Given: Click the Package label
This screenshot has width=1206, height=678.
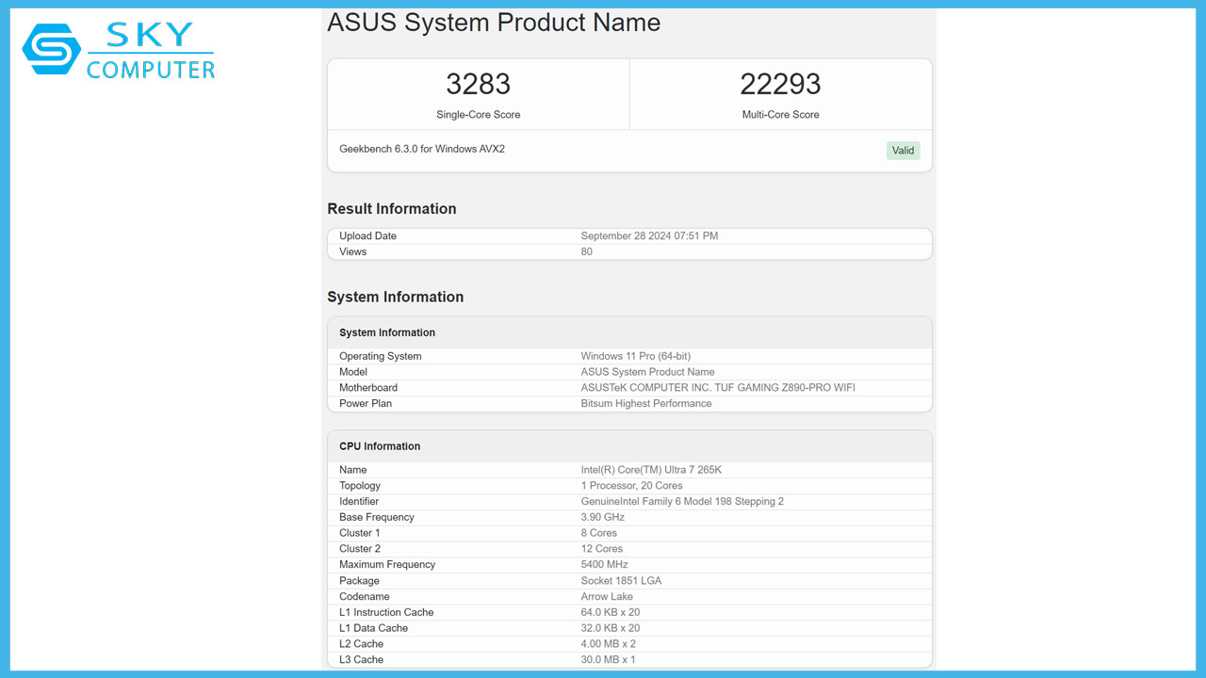Looking at the screenshot, I should (360, 581).
